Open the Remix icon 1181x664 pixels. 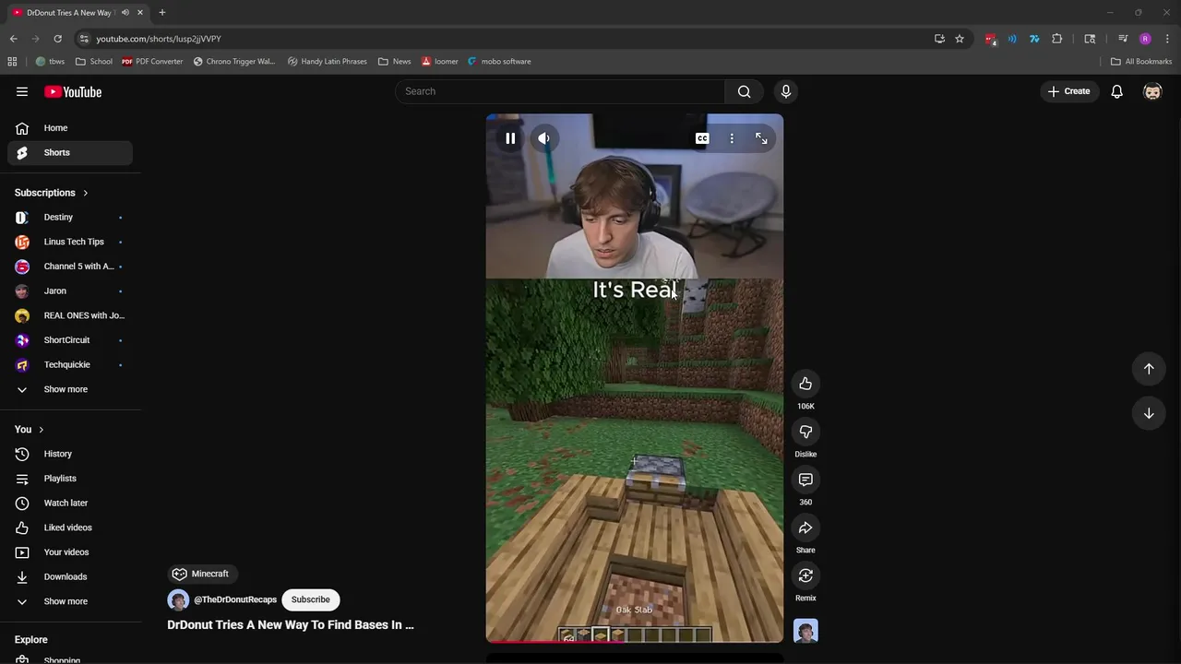pos(805,575)
